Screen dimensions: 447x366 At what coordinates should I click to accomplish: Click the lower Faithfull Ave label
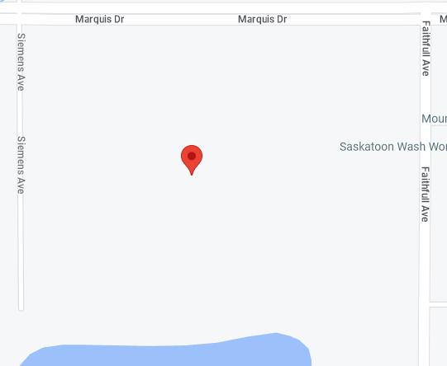[x=425, y=195]
